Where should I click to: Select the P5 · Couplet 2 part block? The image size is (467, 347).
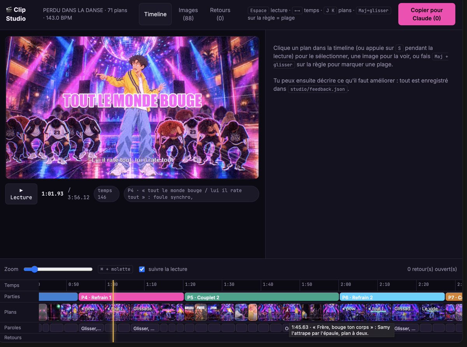(262, 297)
